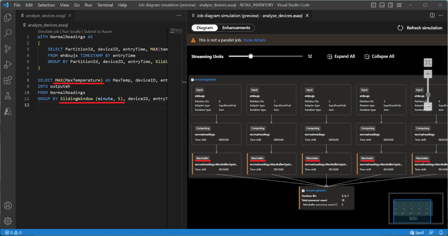This screenshot has width=448, height=236.
Task: Click the Refresh simulation button label
Action: (x=424, y=28)
